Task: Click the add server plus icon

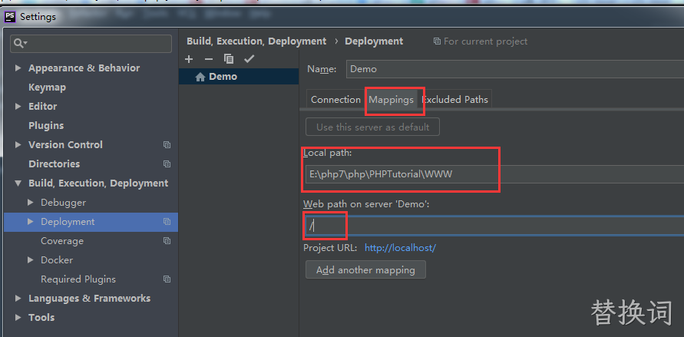Action: (189, 59)
